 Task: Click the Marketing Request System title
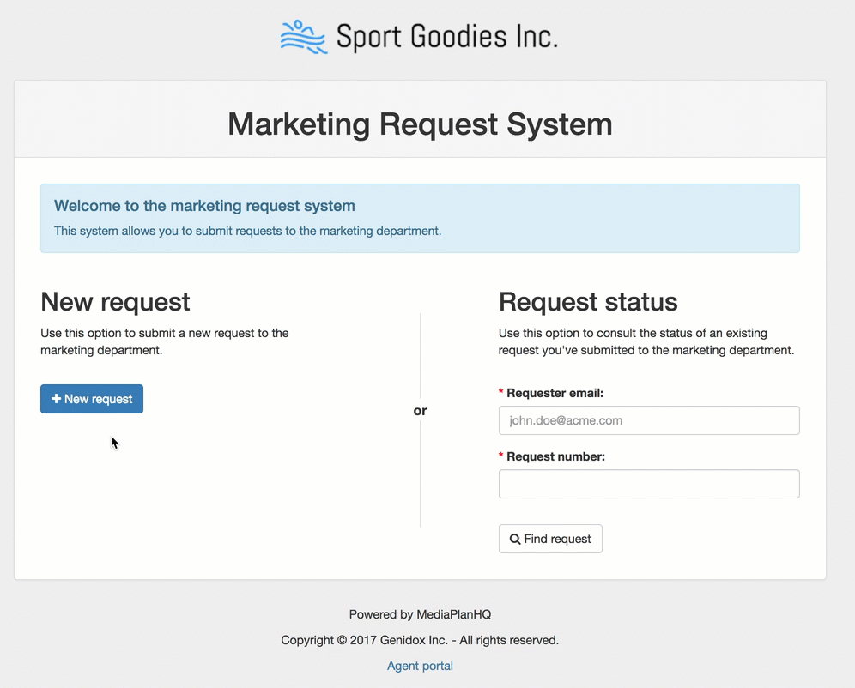pyautogui.click(x=420, y=124)
